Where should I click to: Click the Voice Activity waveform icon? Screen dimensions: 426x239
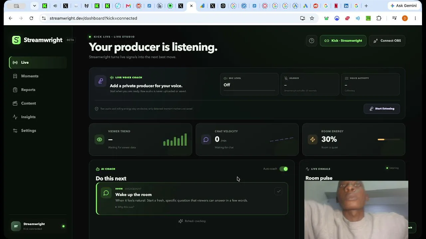(346, 78)
